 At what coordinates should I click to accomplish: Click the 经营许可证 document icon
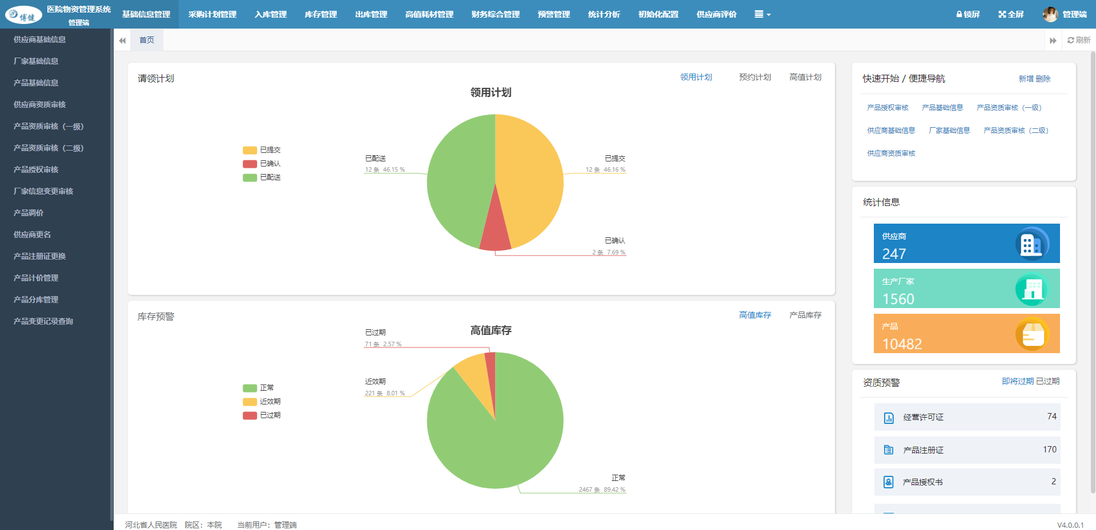click(889, 418)
